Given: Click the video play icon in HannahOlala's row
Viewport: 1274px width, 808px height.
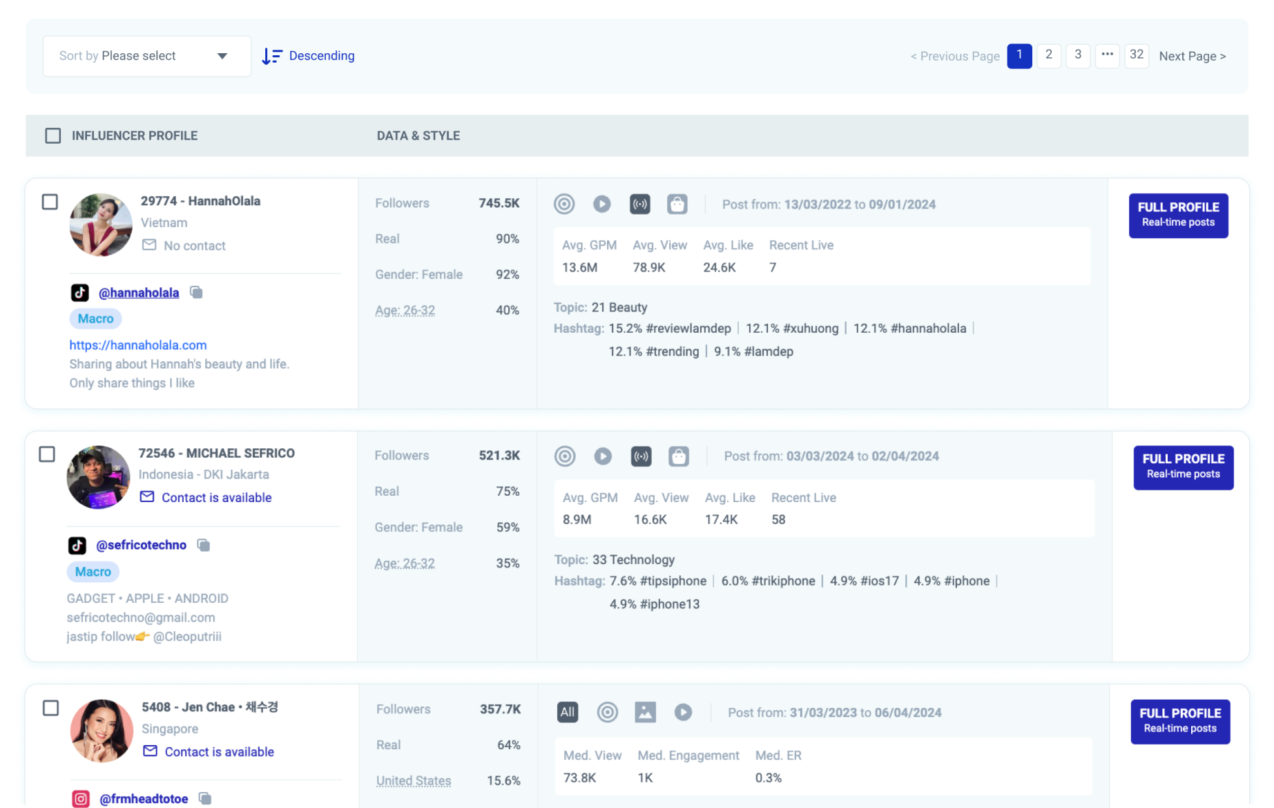Looking at the screenshot, I should 601,204.
